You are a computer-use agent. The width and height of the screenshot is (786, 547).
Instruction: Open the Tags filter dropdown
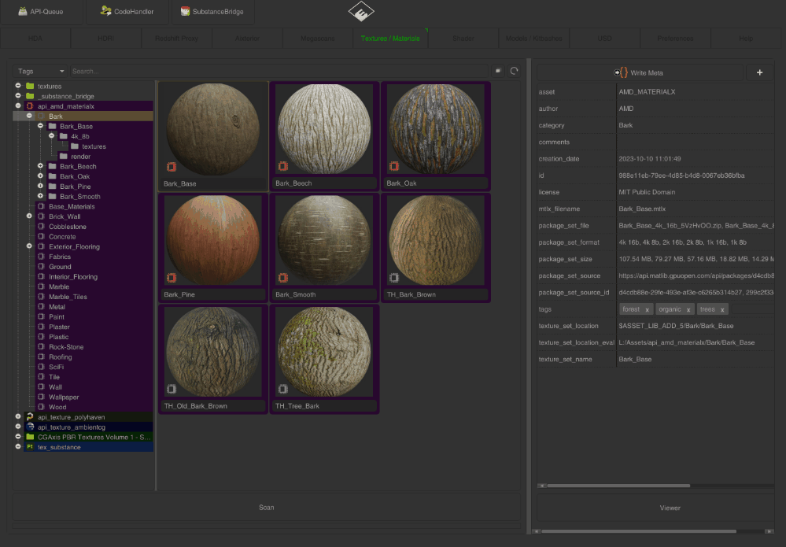click(41, 72)
